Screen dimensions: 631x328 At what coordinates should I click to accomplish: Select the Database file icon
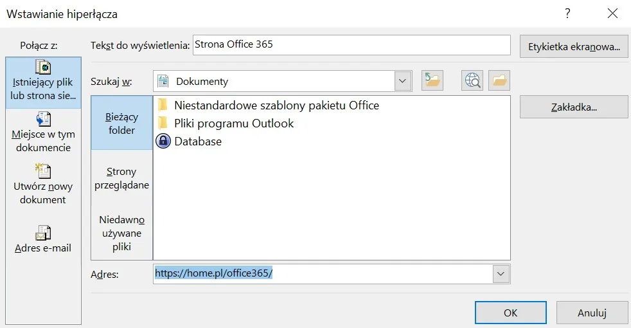pyautogui.click(x=163, y=141)
